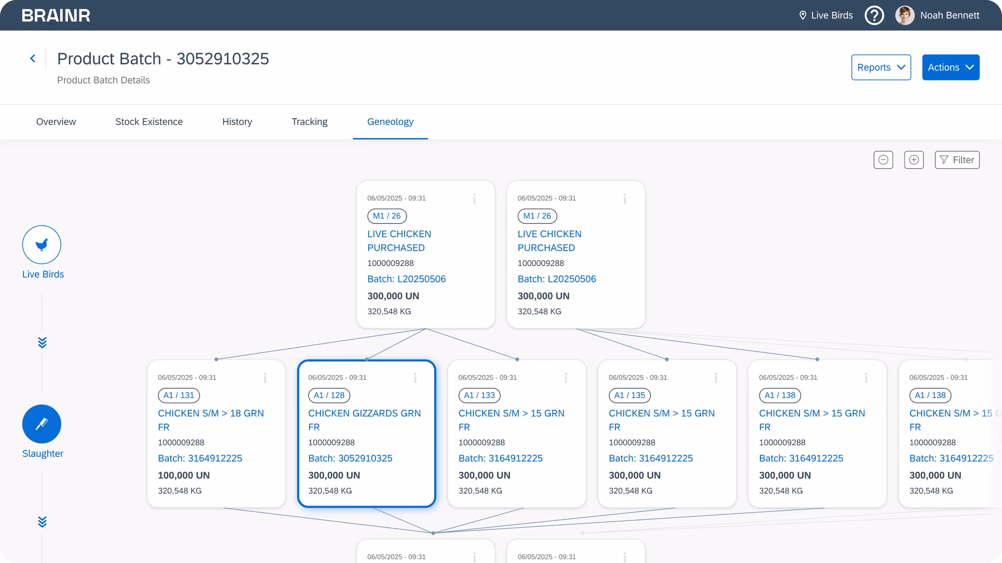The width and height of the screenshot is (1002, 563).
Task: Select the Slaughter stage knife icon
Action: point(42,424)
